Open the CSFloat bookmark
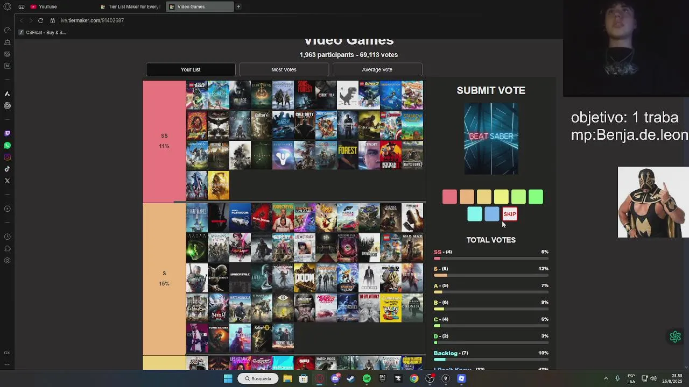Image resolution: width=689 pixels, height=387 pixels. [42, 32]
